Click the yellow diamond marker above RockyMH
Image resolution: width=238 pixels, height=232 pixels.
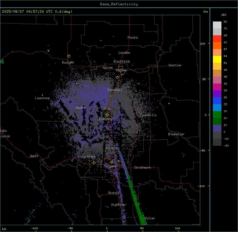[69, 56]
